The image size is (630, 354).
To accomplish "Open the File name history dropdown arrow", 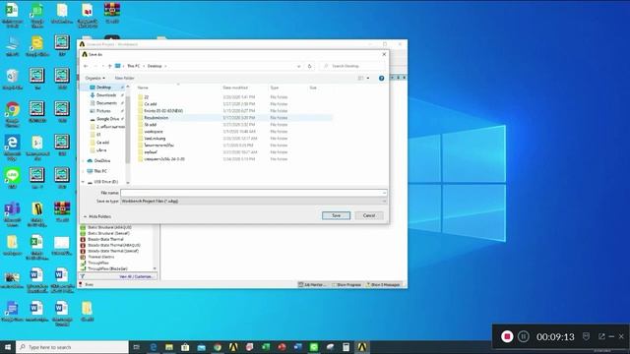I will [x=384, y=193].
